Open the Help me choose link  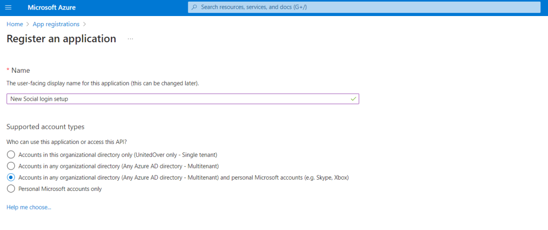pos(28,207)
